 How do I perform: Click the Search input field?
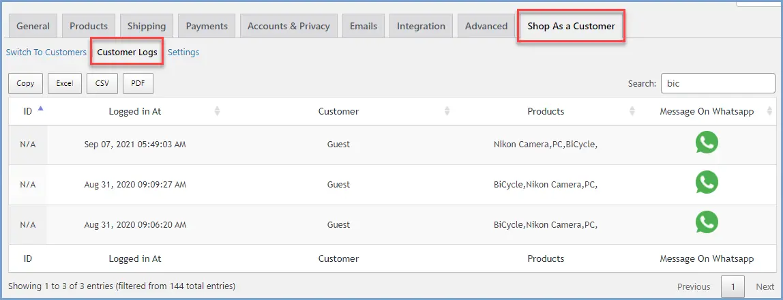[x=718, y=83]
